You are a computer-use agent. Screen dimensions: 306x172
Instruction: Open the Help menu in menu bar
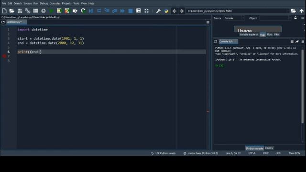[91, 3]
